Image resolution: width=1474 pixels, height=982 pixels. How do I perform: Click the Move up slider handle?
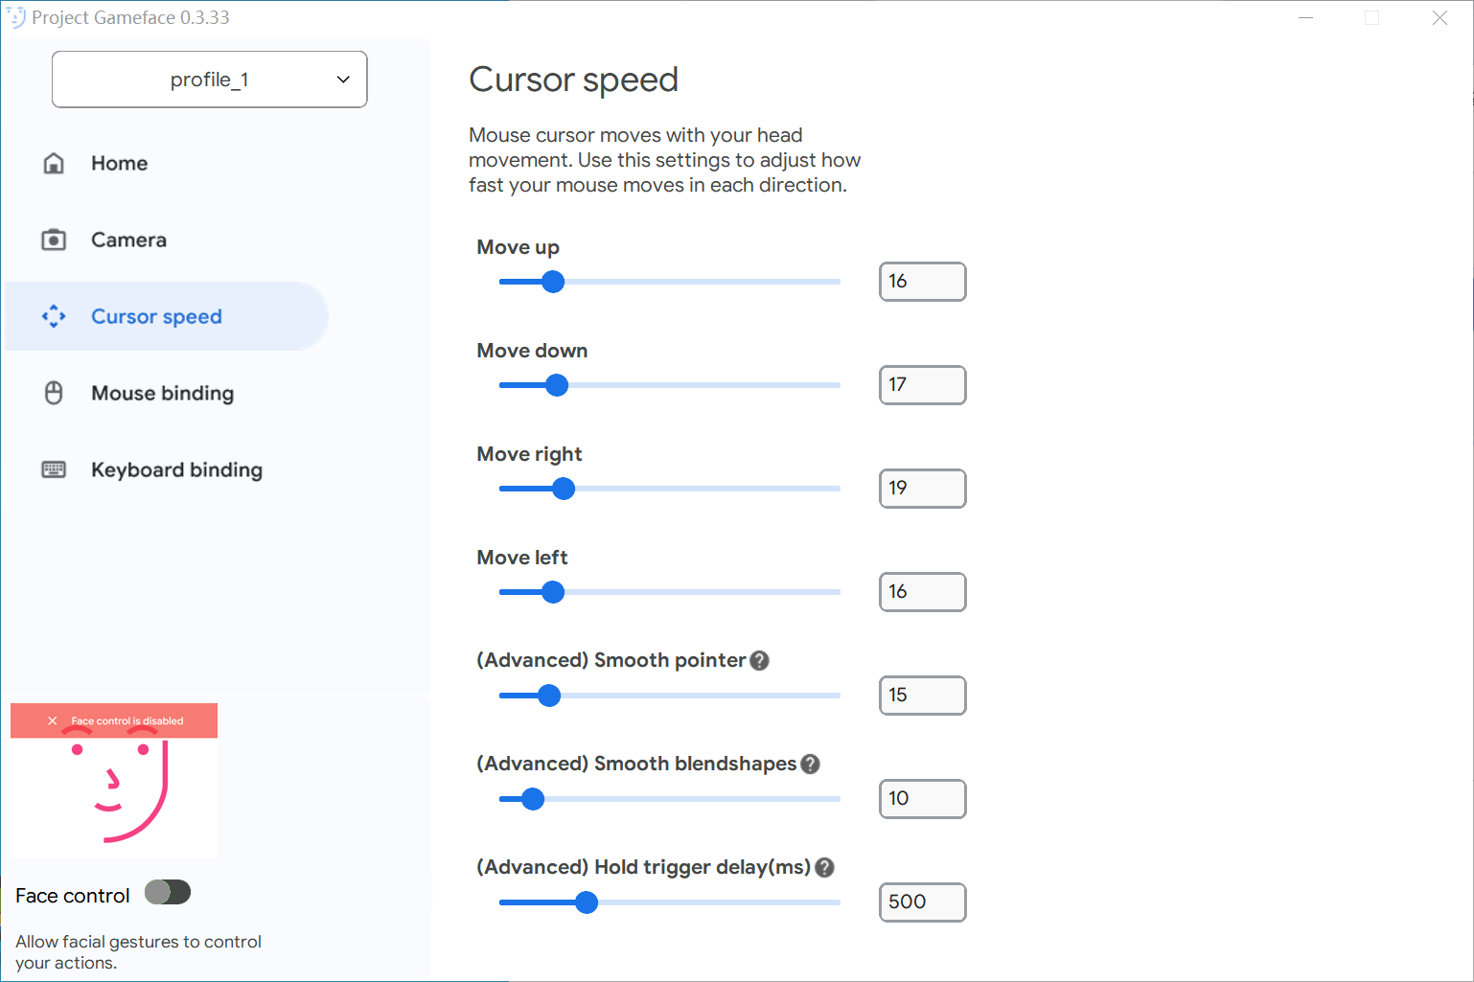coord(553,282)
